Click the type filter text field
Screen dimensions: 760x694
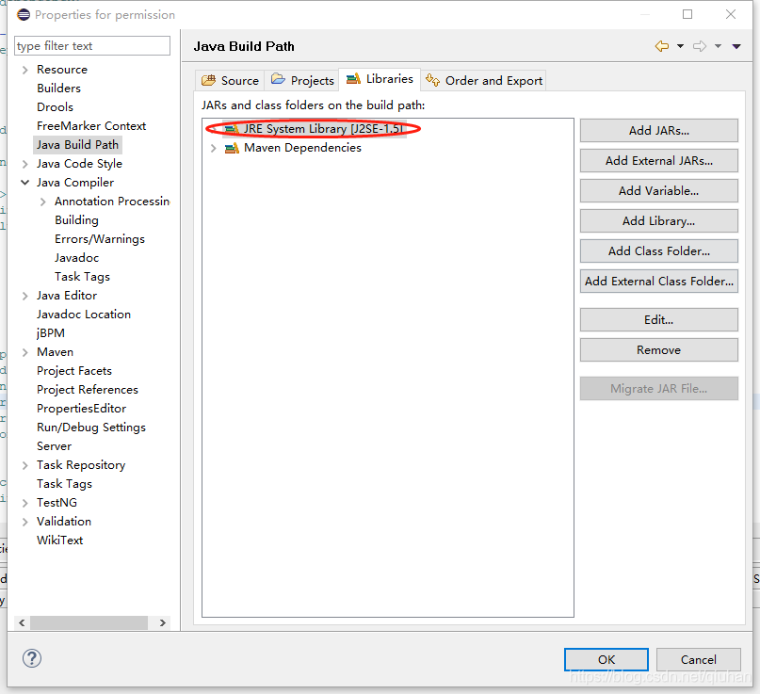92,46
